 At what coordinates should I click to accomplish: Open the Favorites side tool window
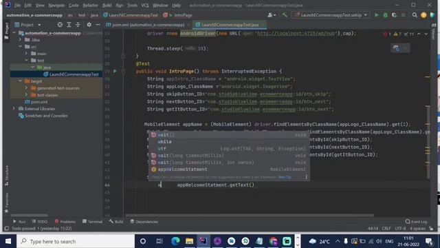(6, 203)
